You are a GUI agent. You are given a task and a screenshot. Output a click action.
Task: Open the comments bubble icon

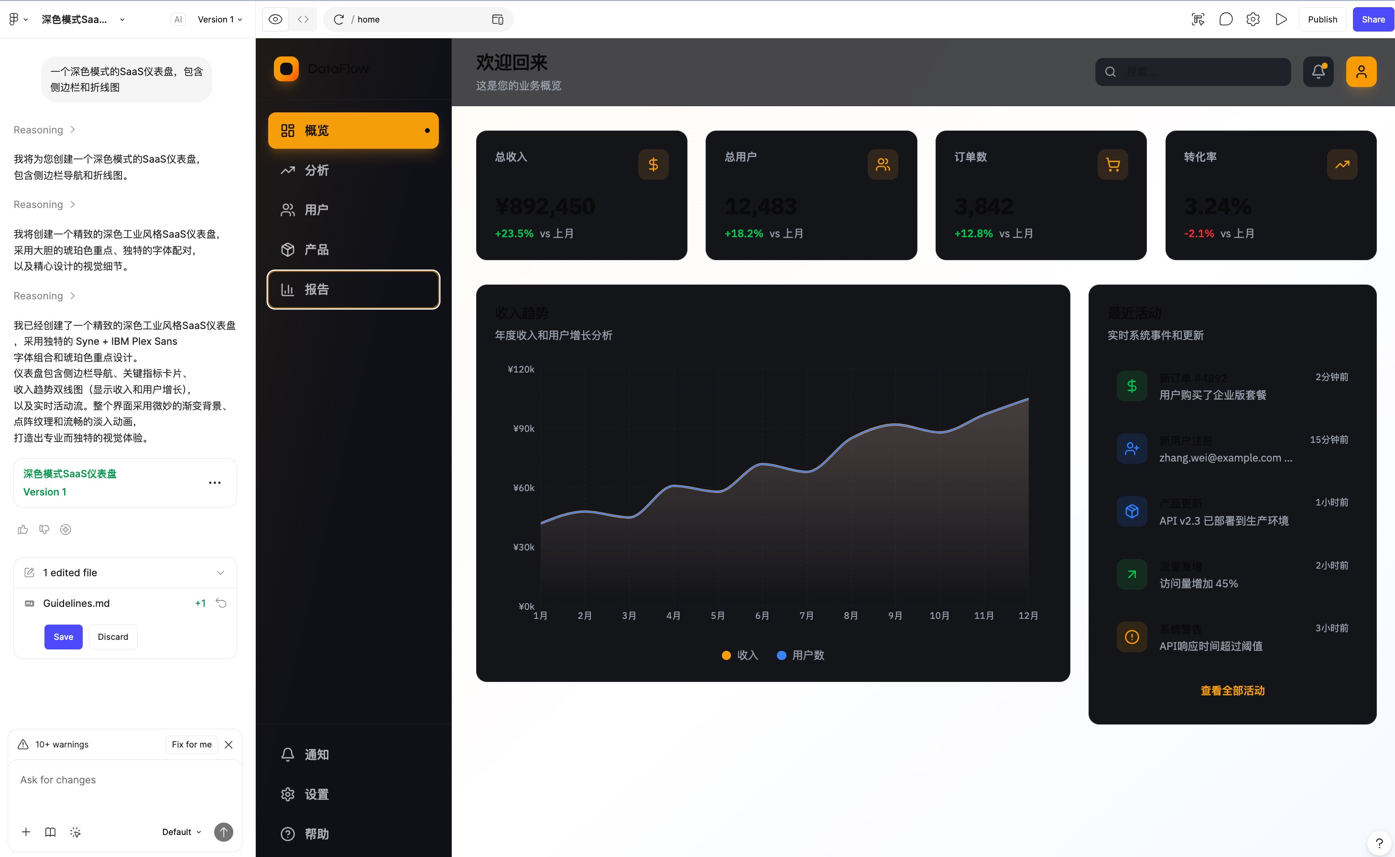1226,19
